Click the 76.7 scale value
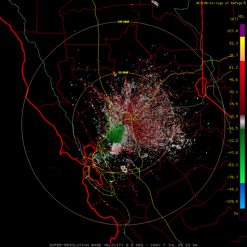Screen dimensions: 247x247 pos(234,55)
